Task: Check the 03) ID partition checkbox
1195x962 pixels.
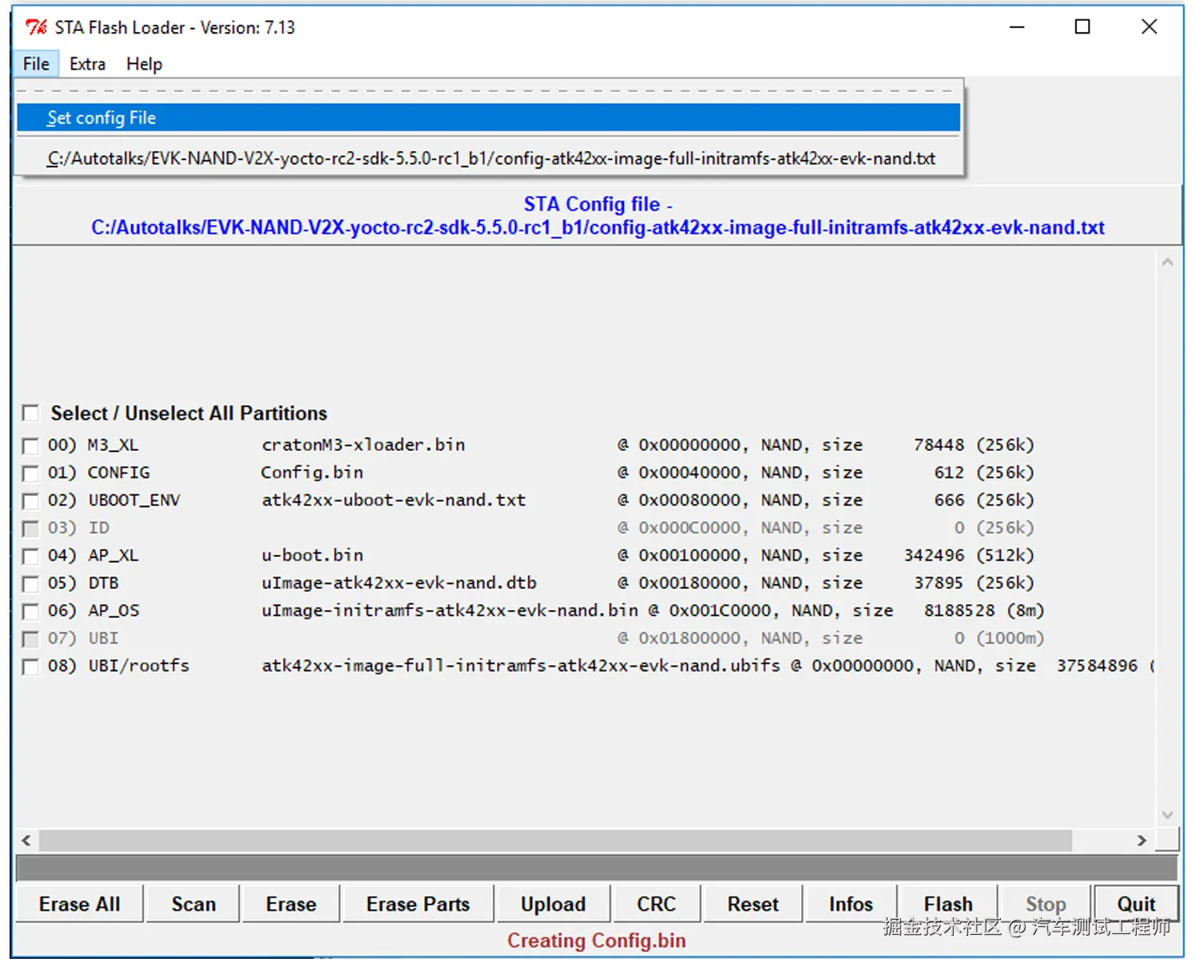Action: (x=30, y=529)
